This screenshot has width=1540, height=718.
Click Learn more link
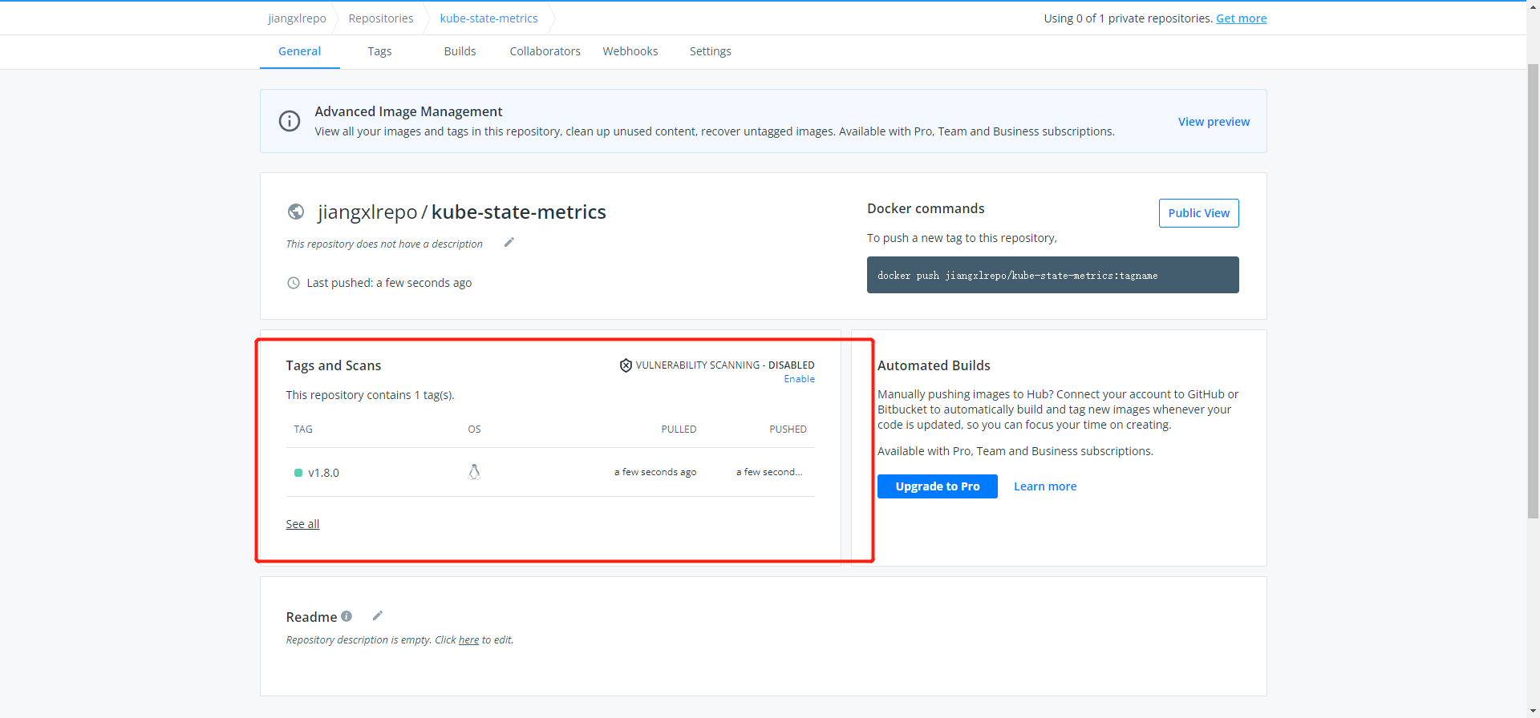(1045, 486)
